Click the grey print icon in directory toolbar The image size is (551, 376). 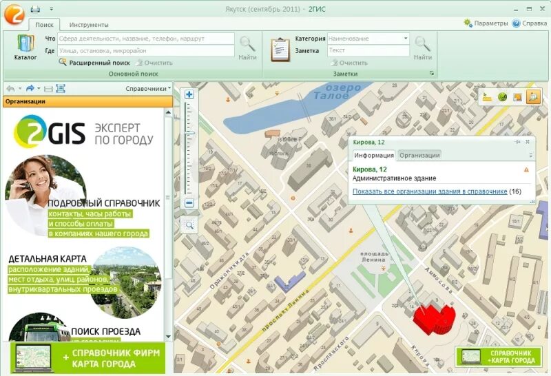[48, 89]
